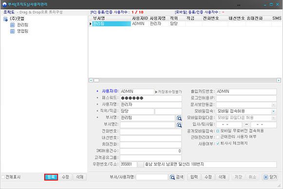Enable 근태관리 사용자 여부 checkbox
The height and width of the screenshot is (189, 283).
click(218, 137)
